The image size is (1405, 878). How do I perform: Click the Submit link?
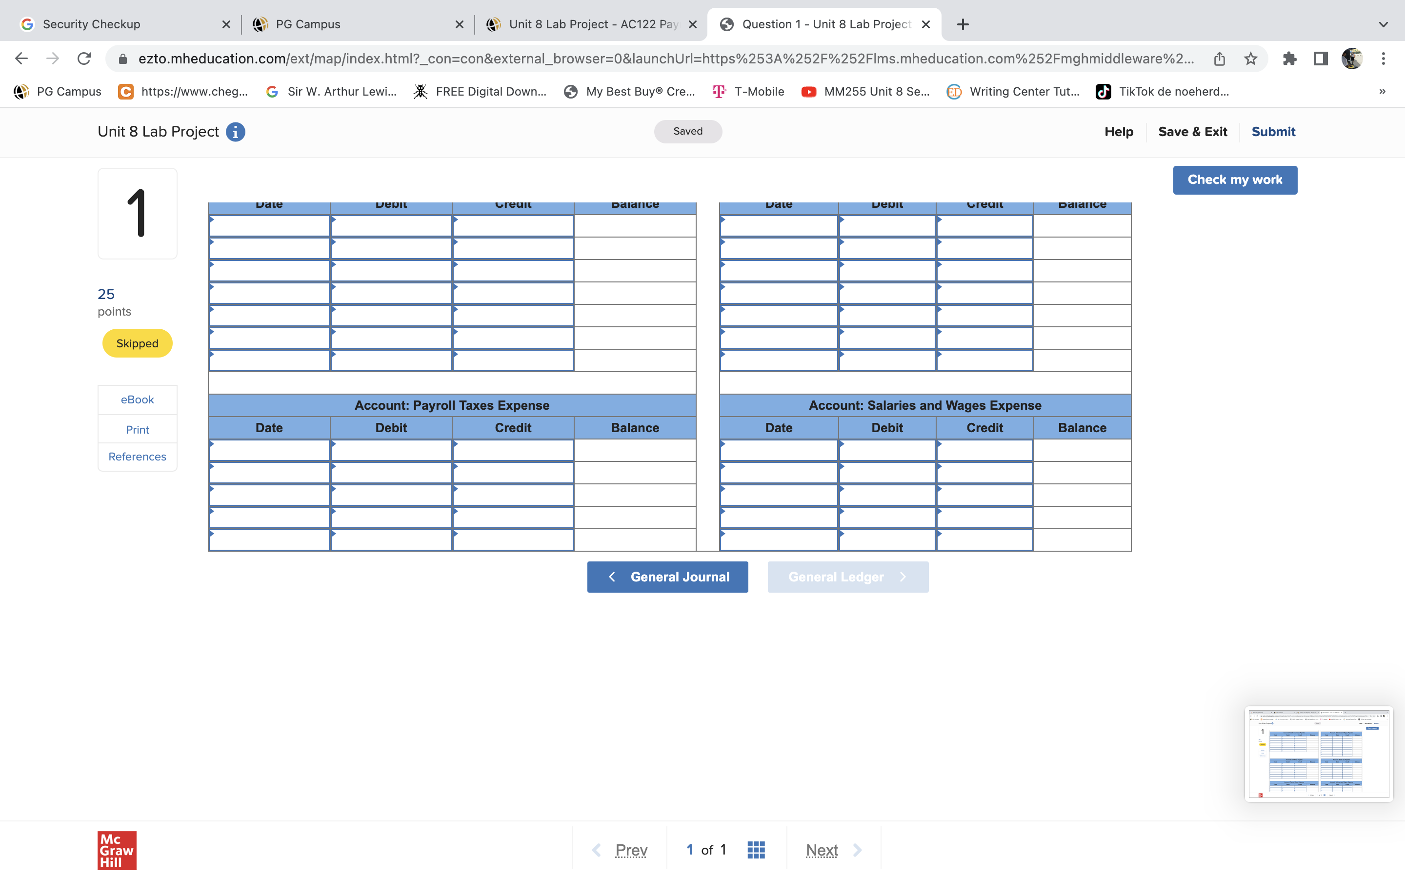pos(1273,132)
